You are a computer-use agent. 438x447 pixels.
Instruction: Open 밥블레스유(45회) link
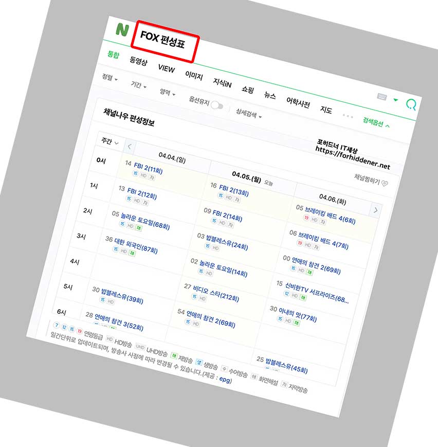pos(286,366)
